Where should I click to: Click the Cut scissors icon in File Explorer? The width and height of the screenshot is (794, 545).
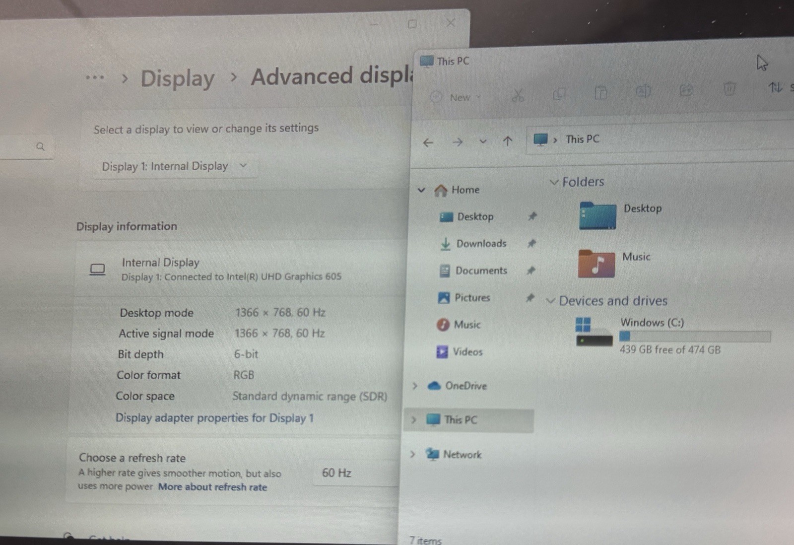(x=518, y=95)
